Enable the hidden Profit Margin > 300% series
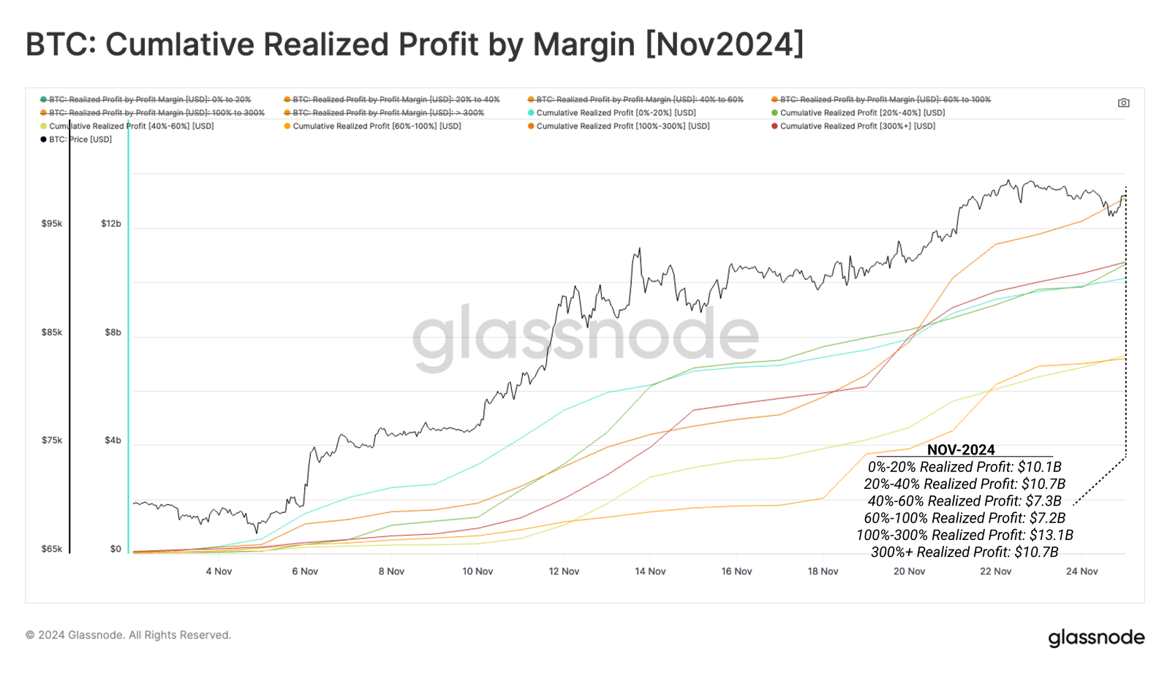The image size is (1170, 673). 388,113
